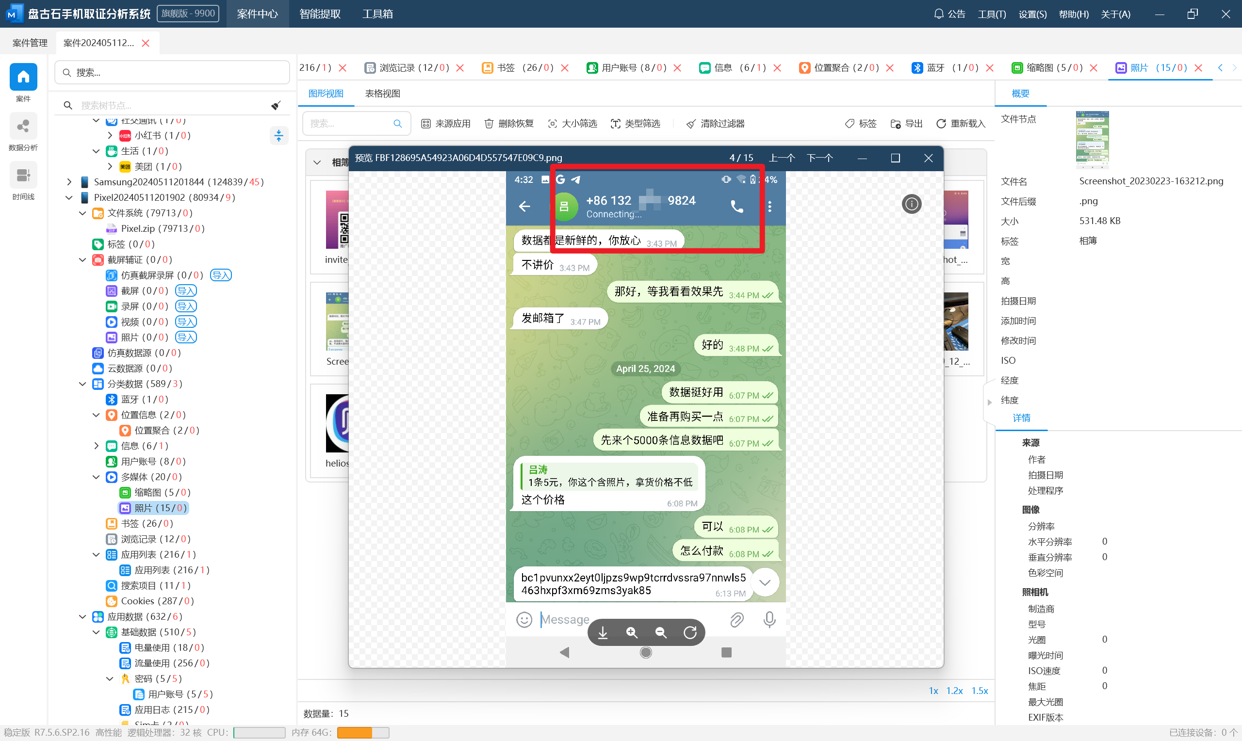
Task: Click the 删除核复 delete duplicate icon
Action: 509,123
